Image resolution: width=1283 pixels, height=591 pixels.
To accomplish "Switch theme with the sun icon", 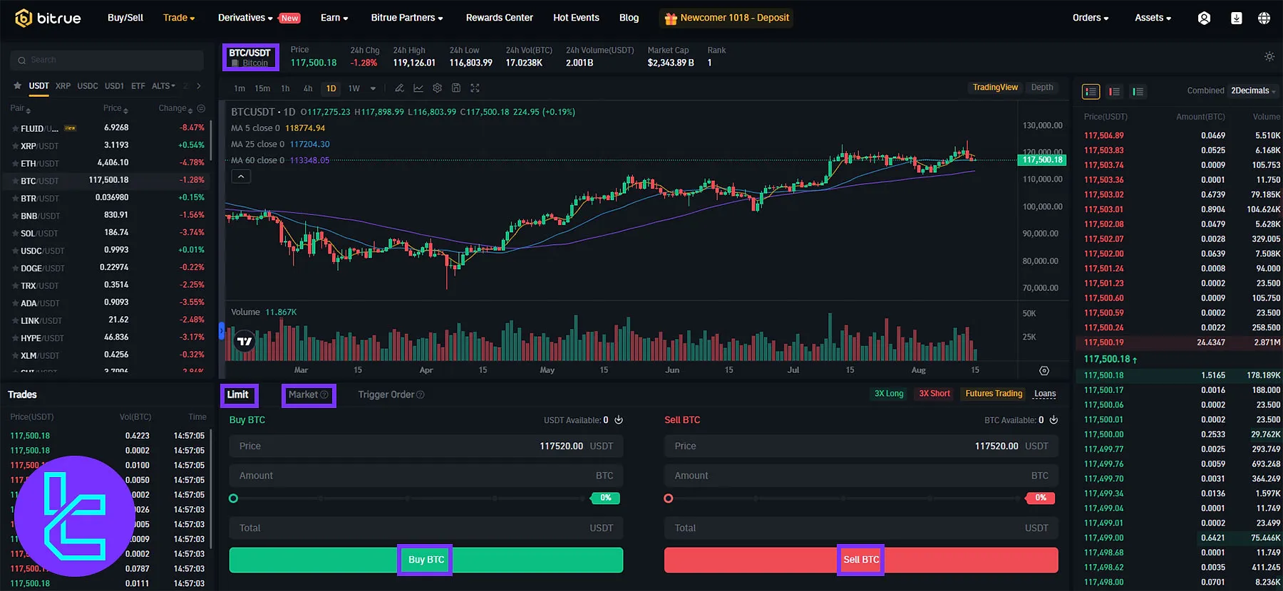I will pos(1269,56).
